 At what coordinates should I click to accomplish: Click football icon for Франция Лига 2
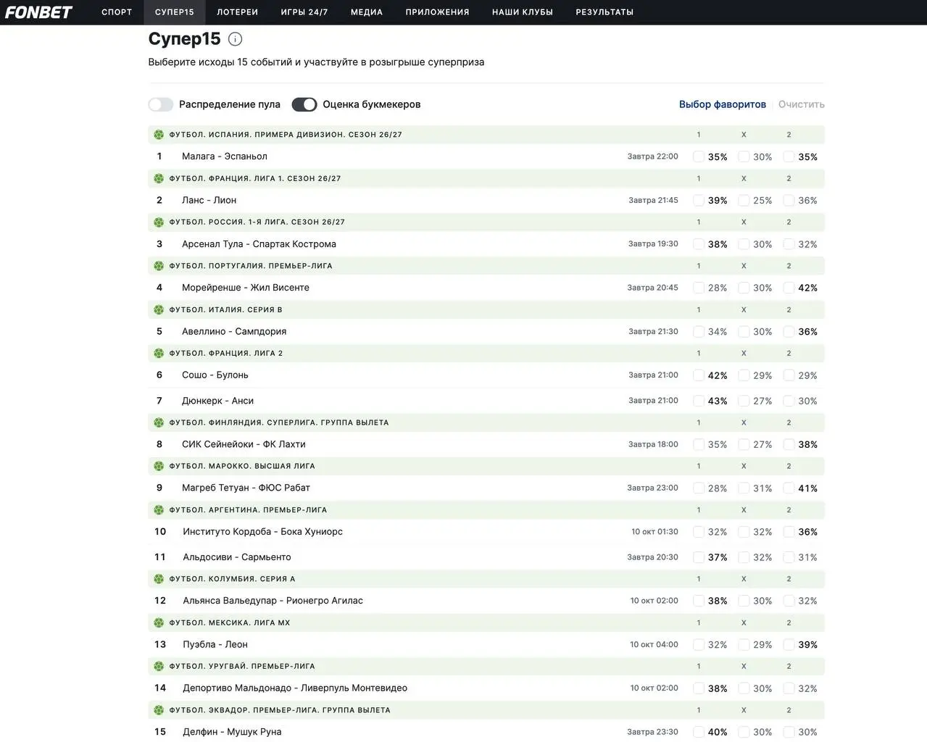159,353
